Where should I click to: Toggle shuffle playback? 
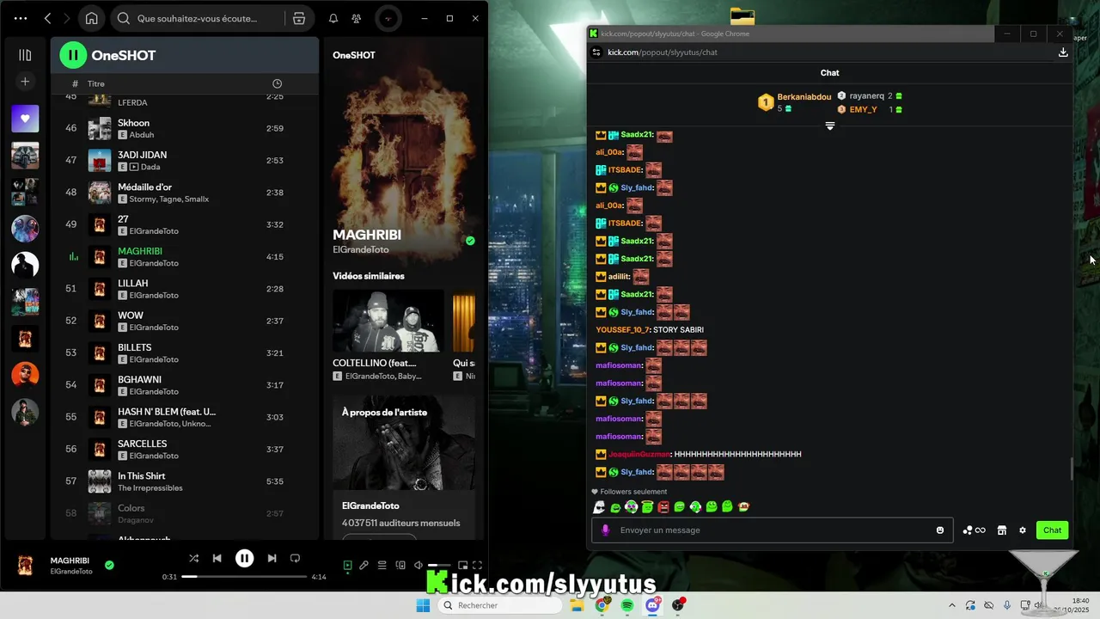point(193,558)
